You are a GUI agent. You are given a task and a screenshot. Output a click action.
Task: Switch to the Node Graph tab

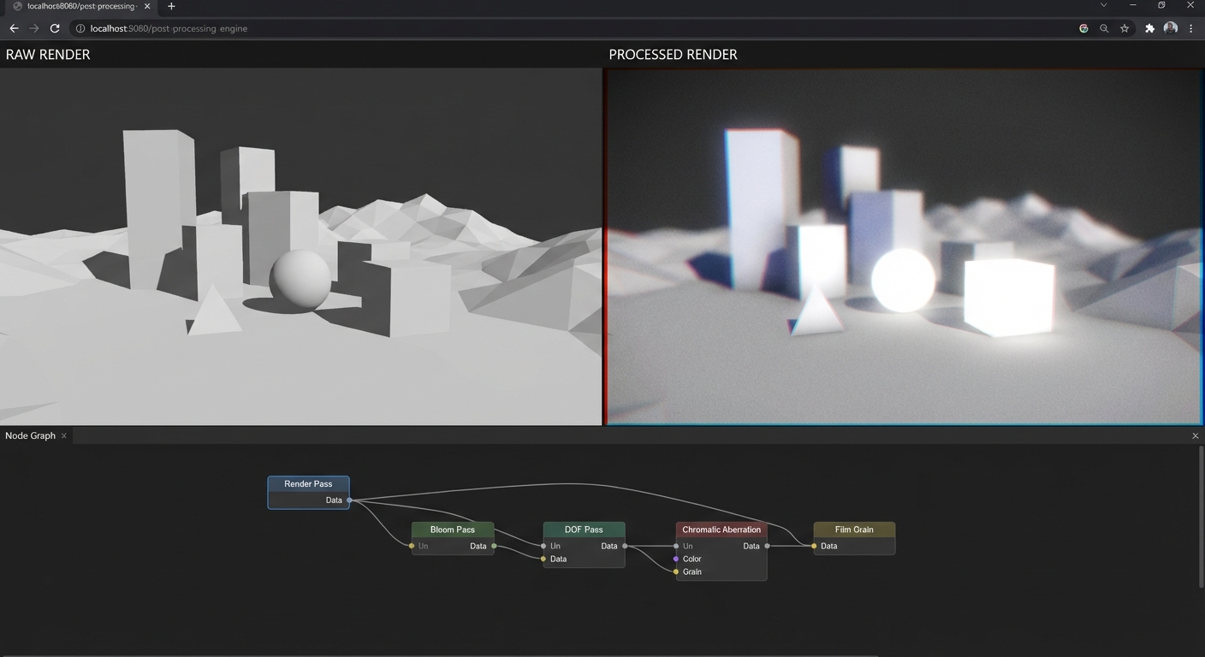click(x=30, y=435)
